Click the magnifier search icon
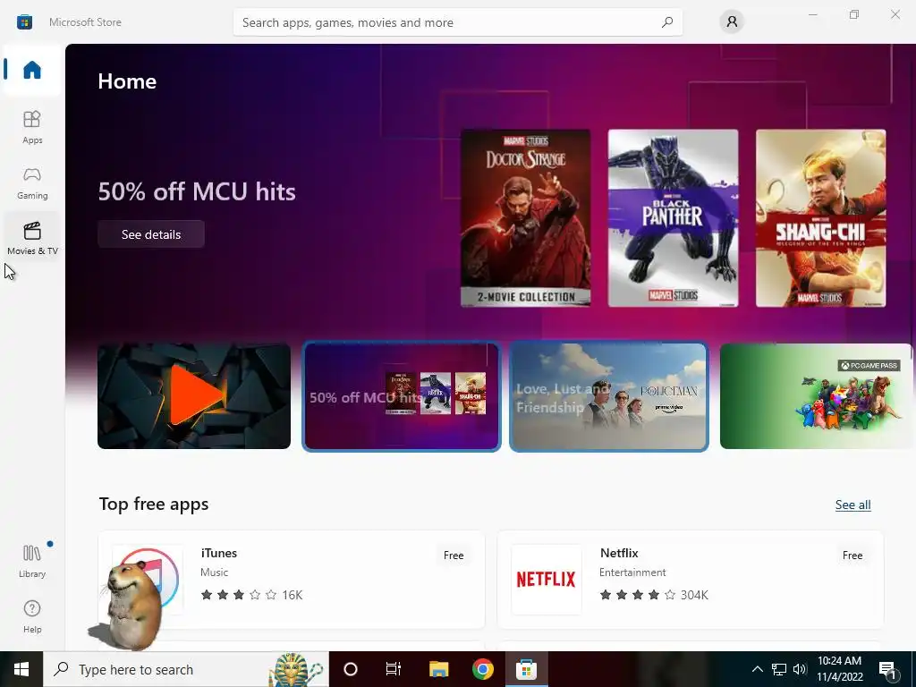Image resolution: width=916 pixels, height=687 pixels. (x=667, y=22)
